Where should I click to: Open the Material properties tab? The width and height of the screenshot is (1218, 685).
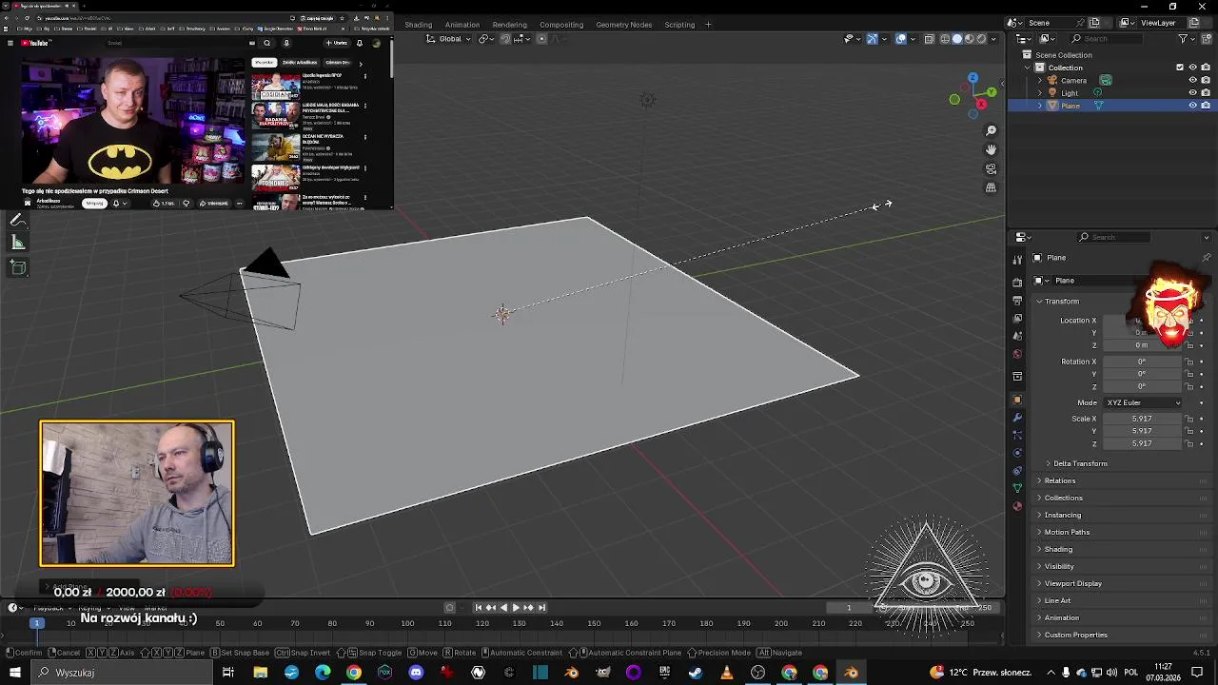[1017, 506]
